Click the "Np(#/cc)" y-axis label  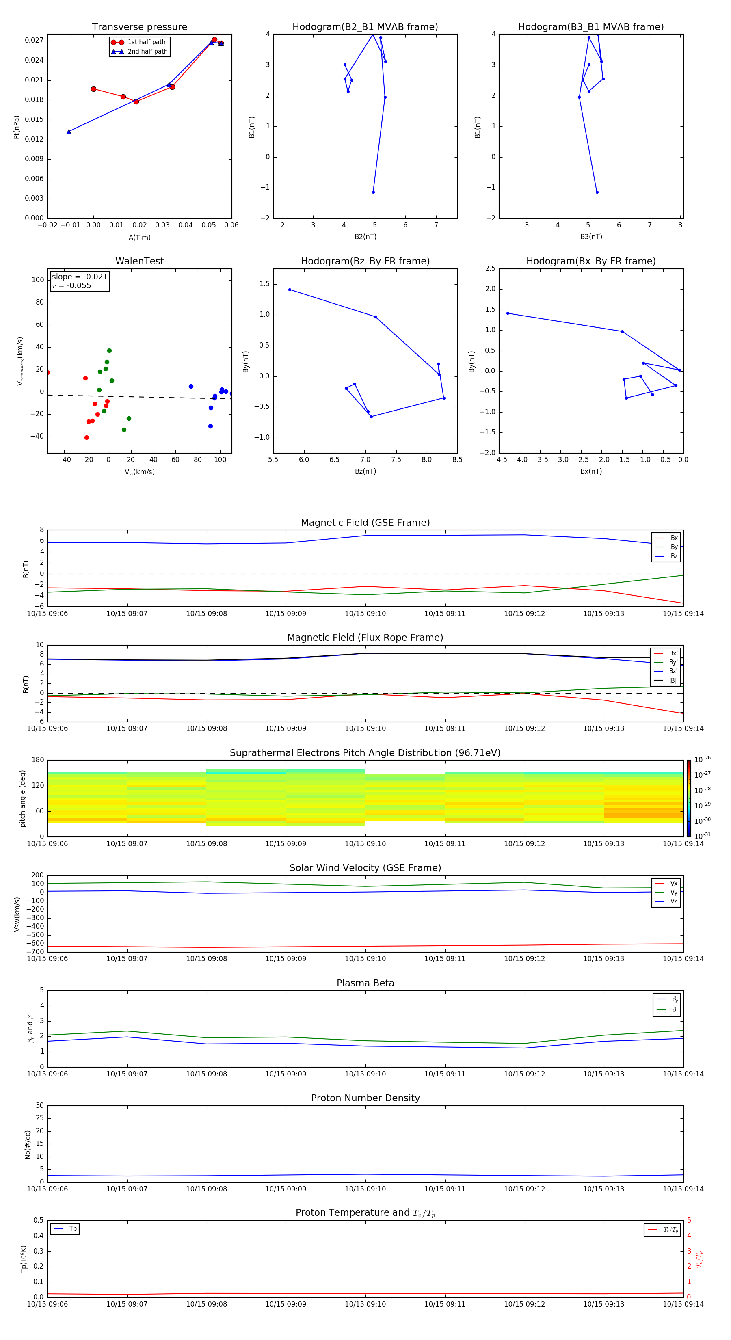[28, 1144]
